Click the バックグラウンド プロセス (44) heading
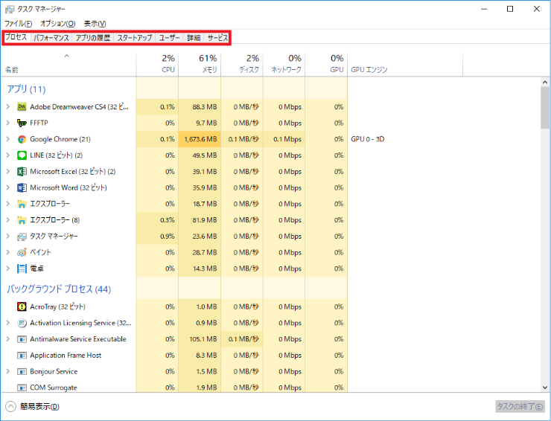This screenshot has height=421, width=551. [59, 289]
